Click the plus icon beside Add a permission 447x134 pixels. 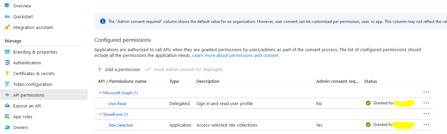point(100,69)
